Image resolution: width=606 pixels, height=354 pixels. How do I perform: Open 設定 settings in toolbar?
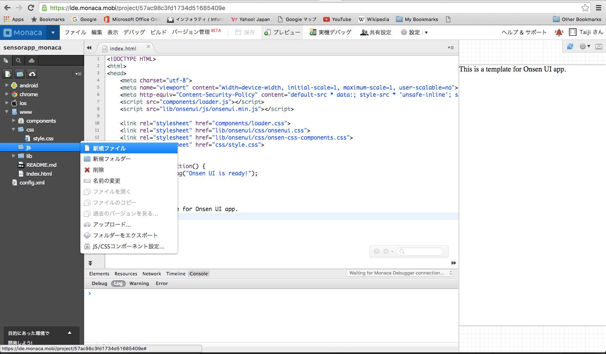[410, 32]
